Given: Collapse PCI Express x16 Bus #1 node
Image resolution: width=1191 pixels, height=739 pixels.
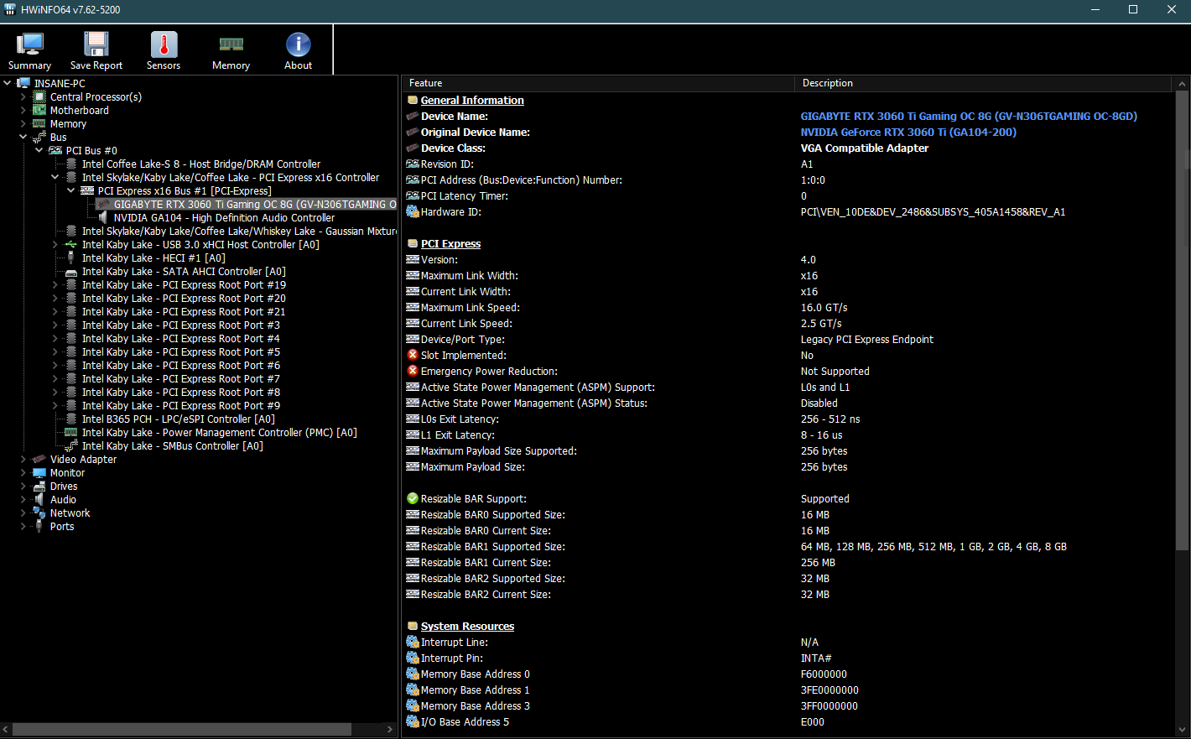Looking at the screenshot, I should click(x=71, y=190).
